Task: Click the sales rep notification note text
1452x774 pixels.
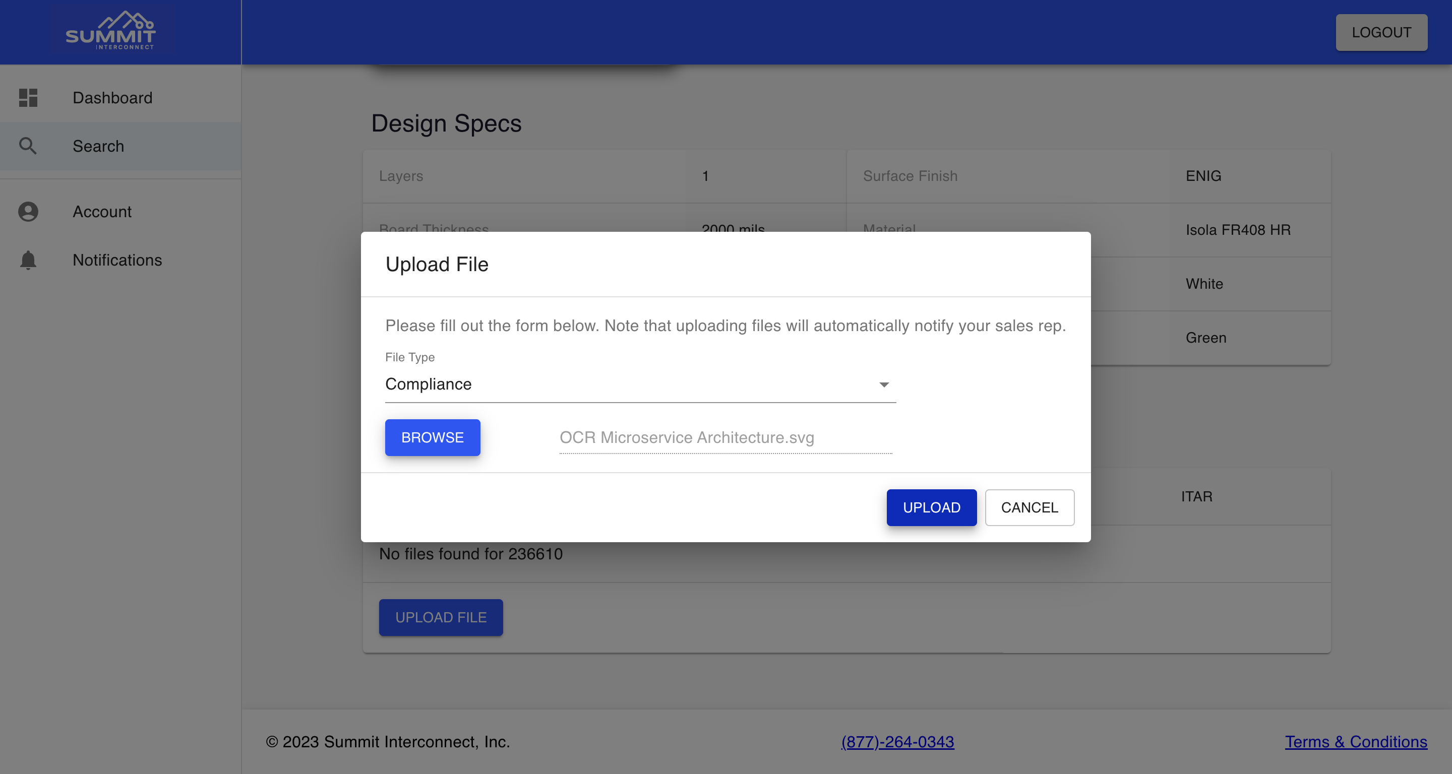Action: (725, 326)
